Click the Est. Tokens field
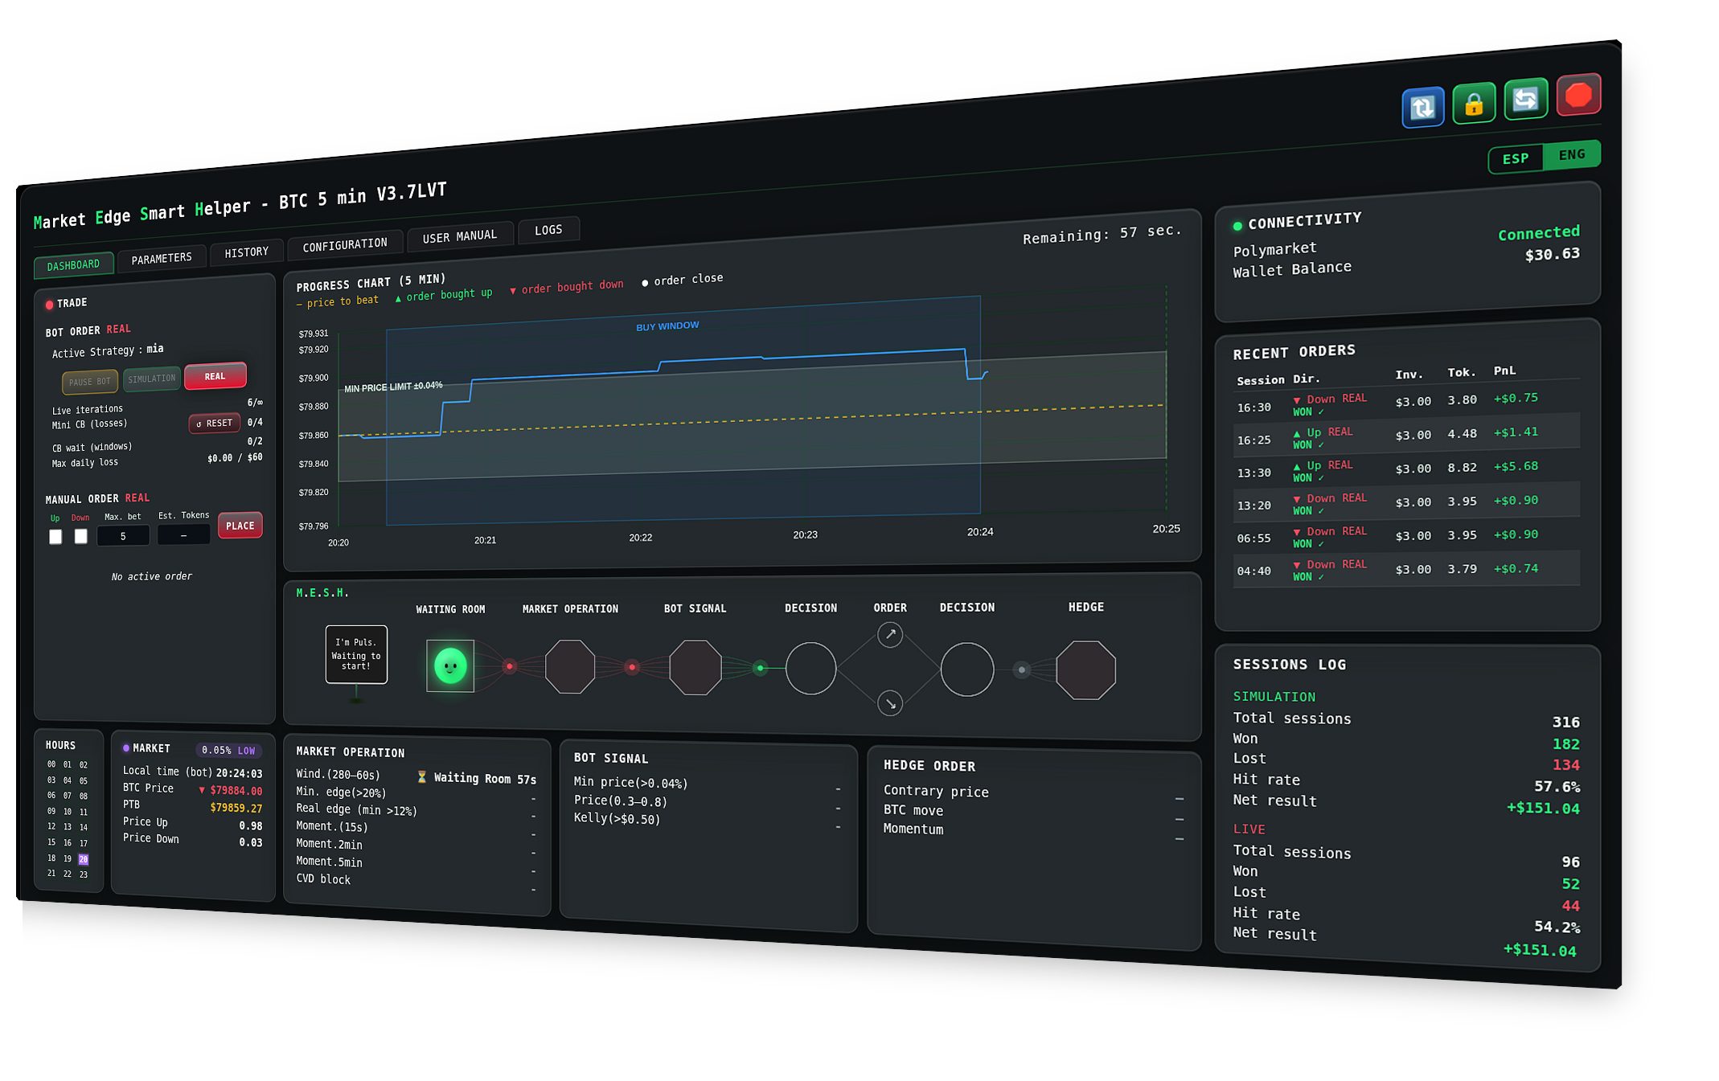The height and width of the screenshot is (1081, 1719). point(184,534)
